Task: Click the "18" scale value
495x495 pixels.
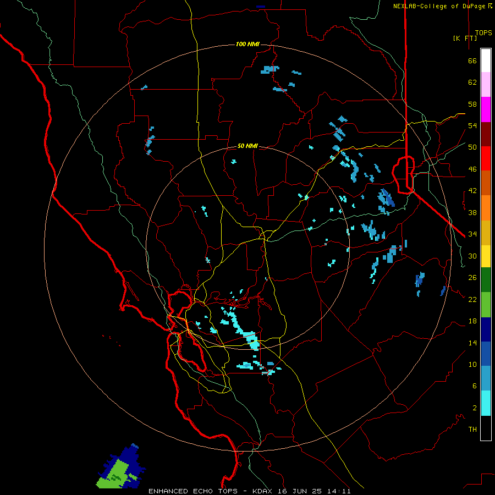Action: click(472, 321)
